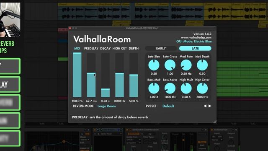Click the plugin window resize corner handle

(x=214, y=121)
